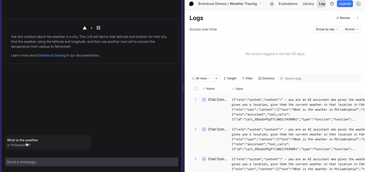Click the Review button

[343, 18]
